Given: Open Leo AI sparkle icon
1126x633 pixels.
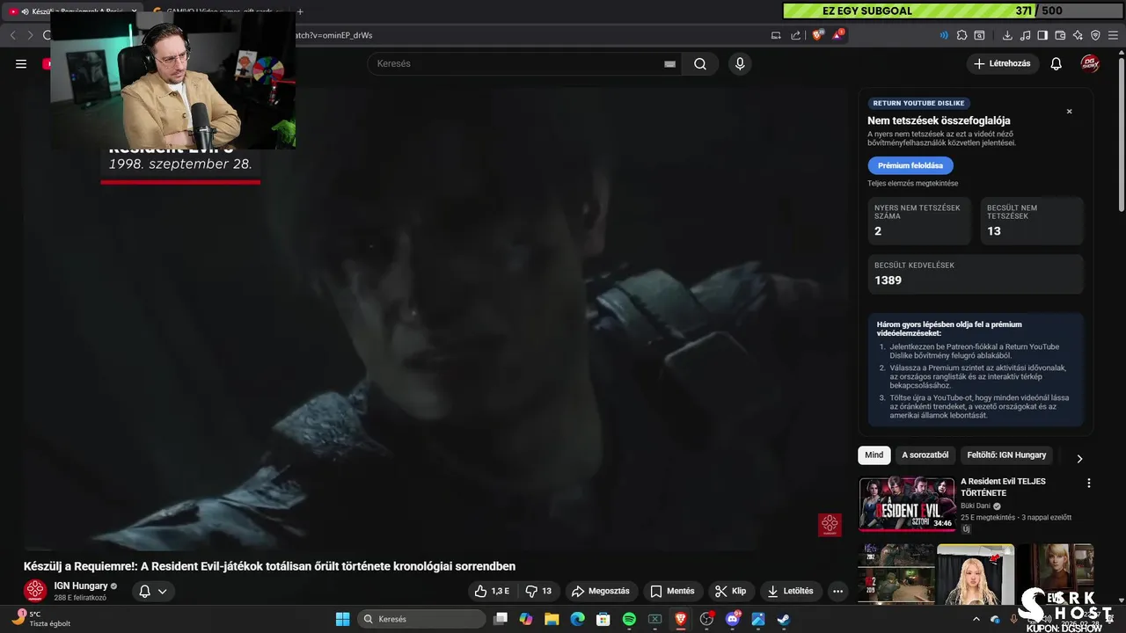Looking at the screenshot, I should coord(1078,35).
